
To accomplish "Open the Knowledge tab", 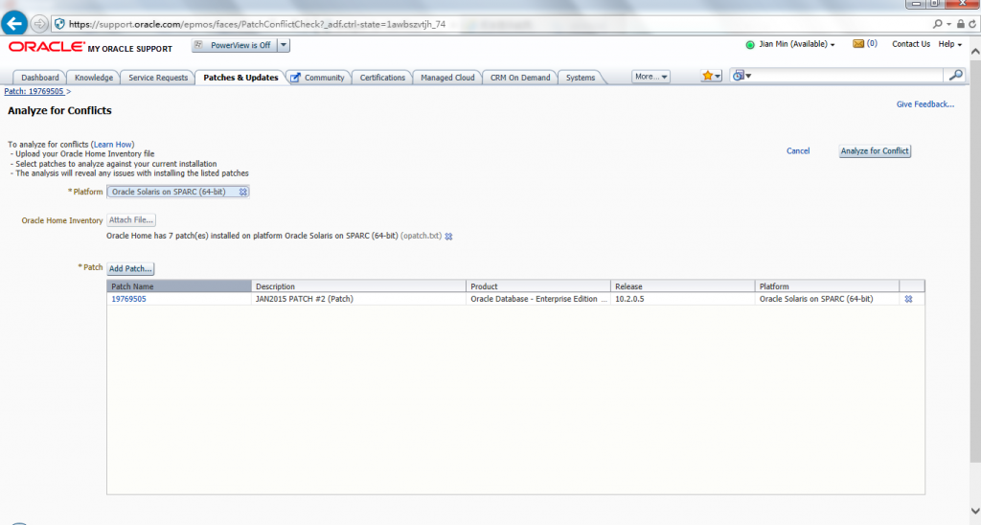I will [x=94, y=78].
